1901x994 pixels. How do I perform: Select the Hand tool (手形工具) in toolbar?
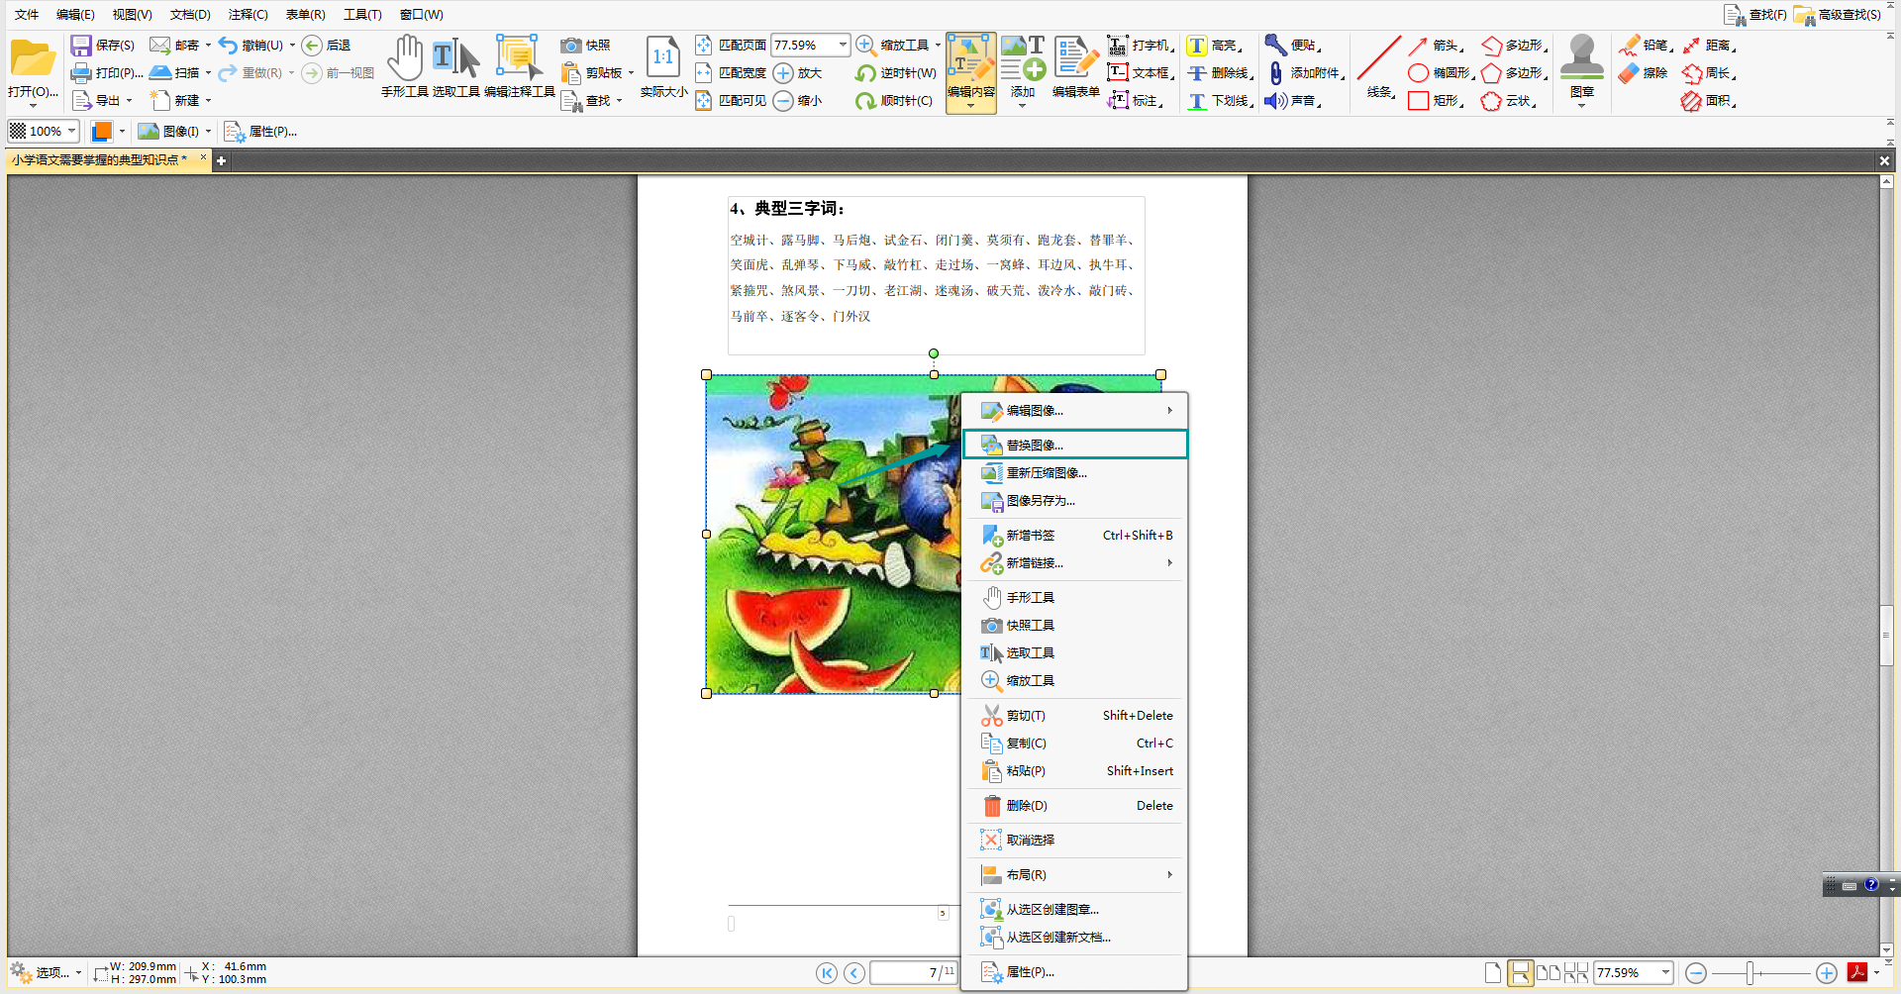(404, 67)
